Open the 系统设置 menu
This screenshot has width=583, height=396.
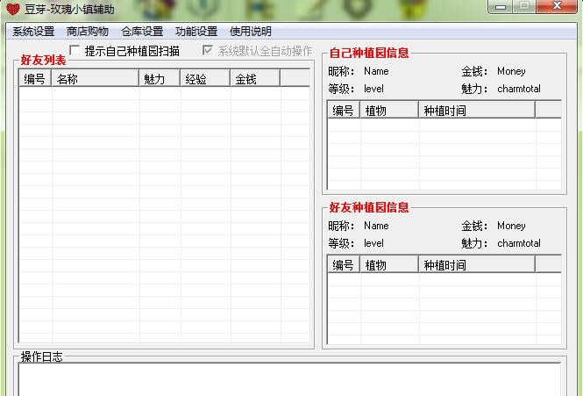(x=33, y=32)
